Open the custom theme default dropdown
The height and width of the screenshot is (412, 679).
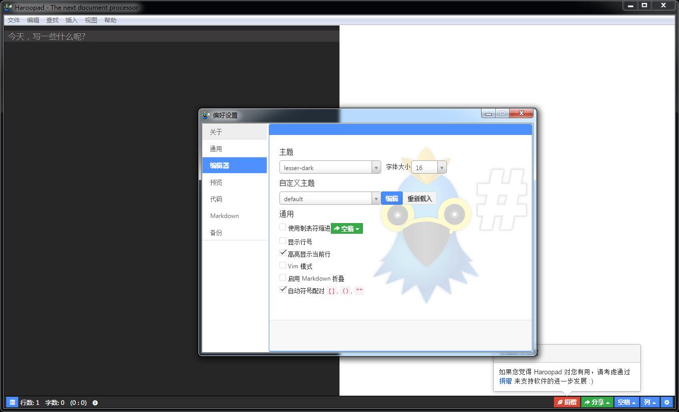(330, 199)
